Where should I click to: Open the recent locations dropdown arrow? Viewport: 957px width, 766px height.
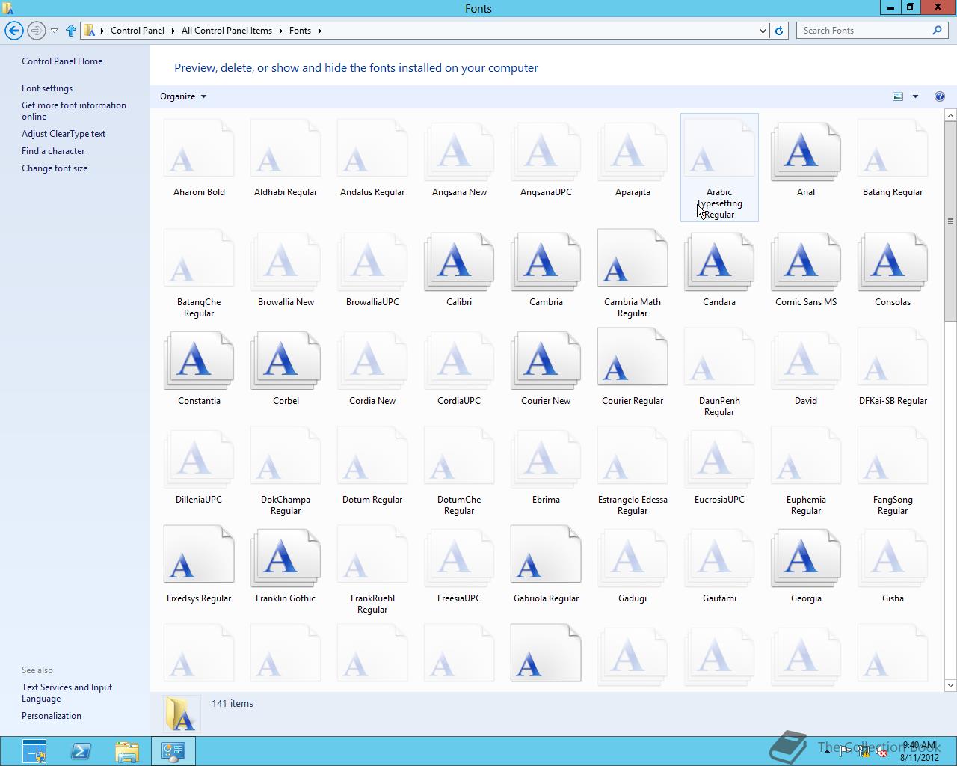(x=54, y=31)
